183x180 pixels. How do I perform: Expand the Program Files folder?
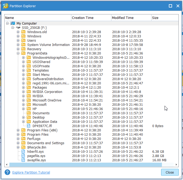coord(18,135)
